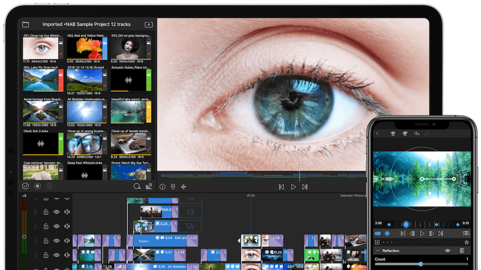Select the Nature title clip on timeline

tap(160, 241)
